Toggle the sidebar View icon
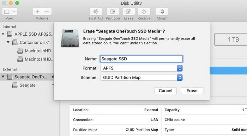This screenshot has height=136, width=247. pyautogui.click(x=7, y=12)
